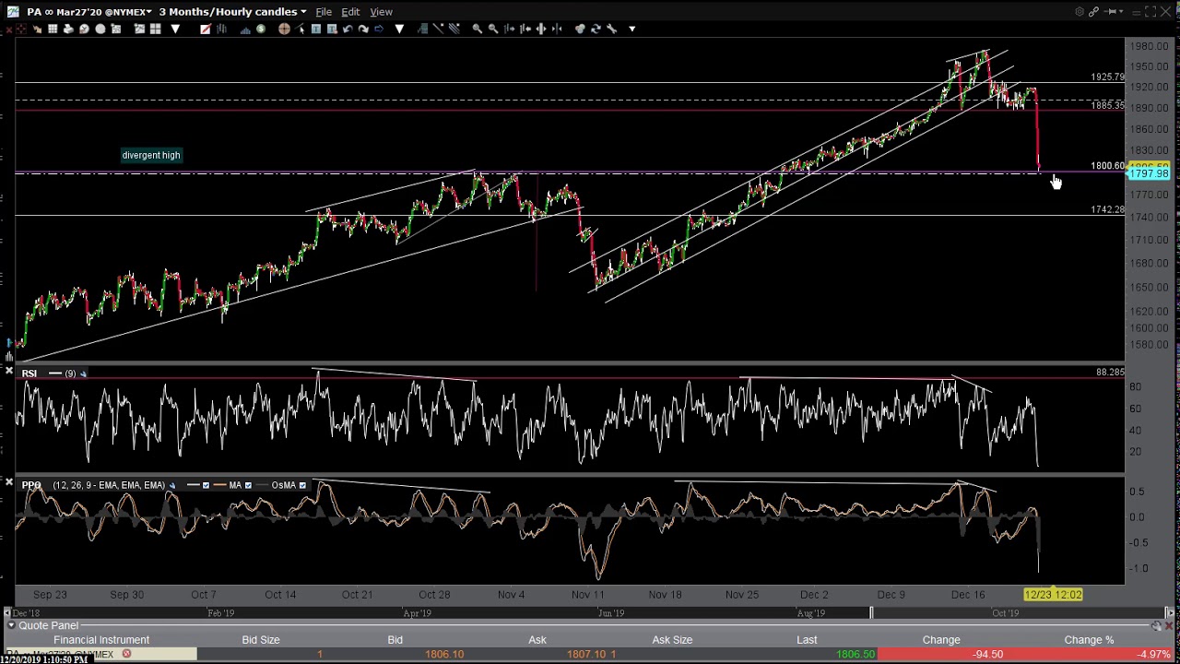
Task: Toggle the PPO line checkbox
Action: (x=206, y=485)
